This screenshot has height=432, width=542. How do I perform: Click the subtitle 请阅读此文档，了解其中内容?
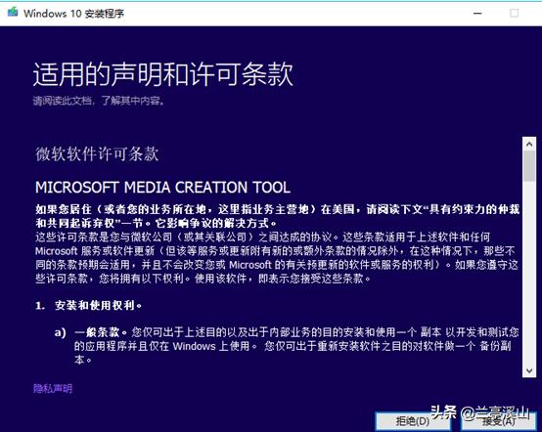[x=99, y=101]
